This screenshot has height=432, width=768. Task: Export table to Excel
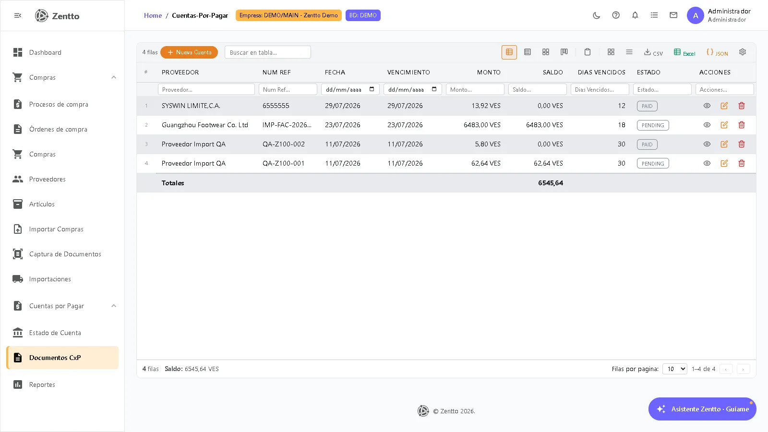pos(684,52)
